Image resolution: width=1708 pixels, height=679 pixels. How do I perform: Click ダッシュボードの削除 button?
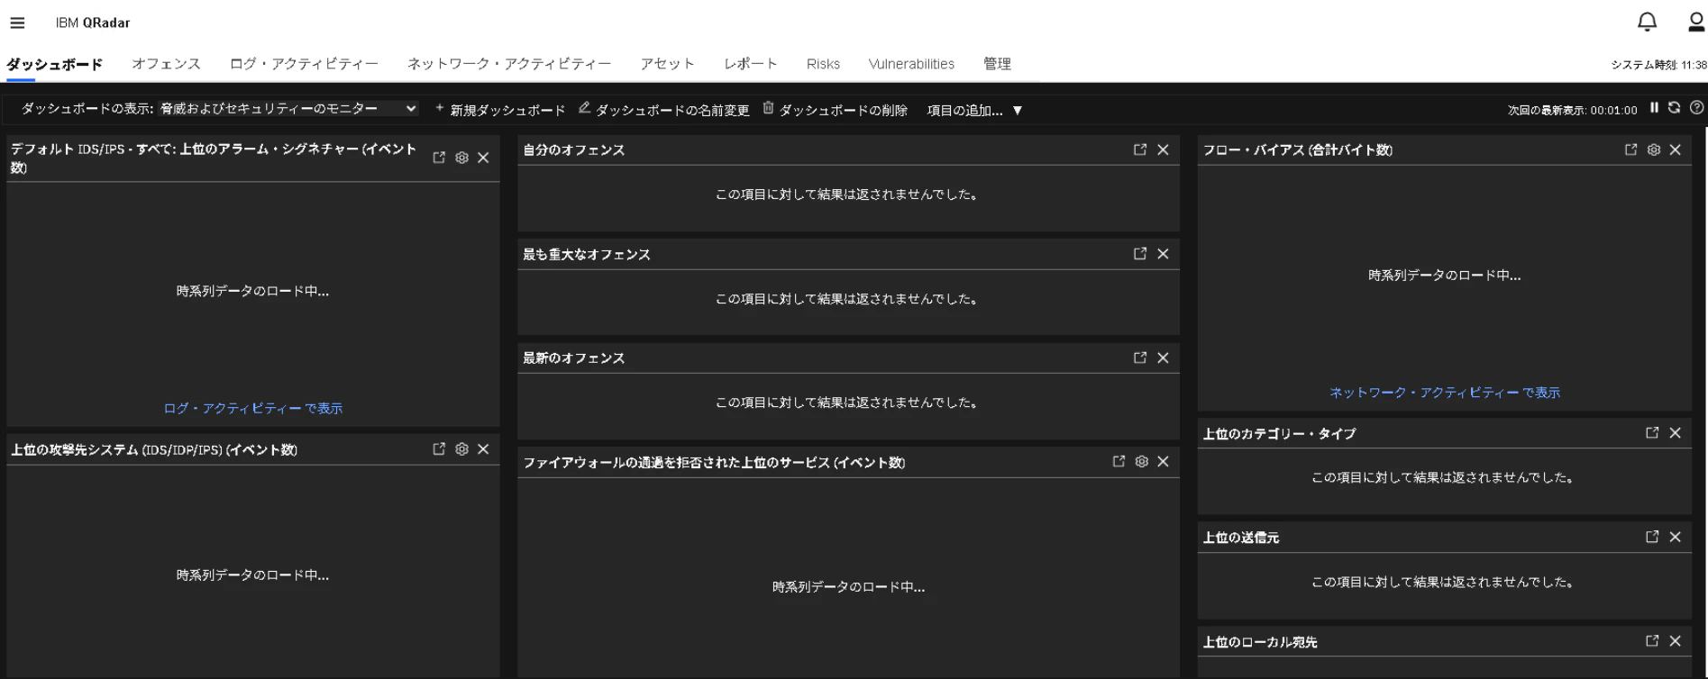tap(835, 110)
